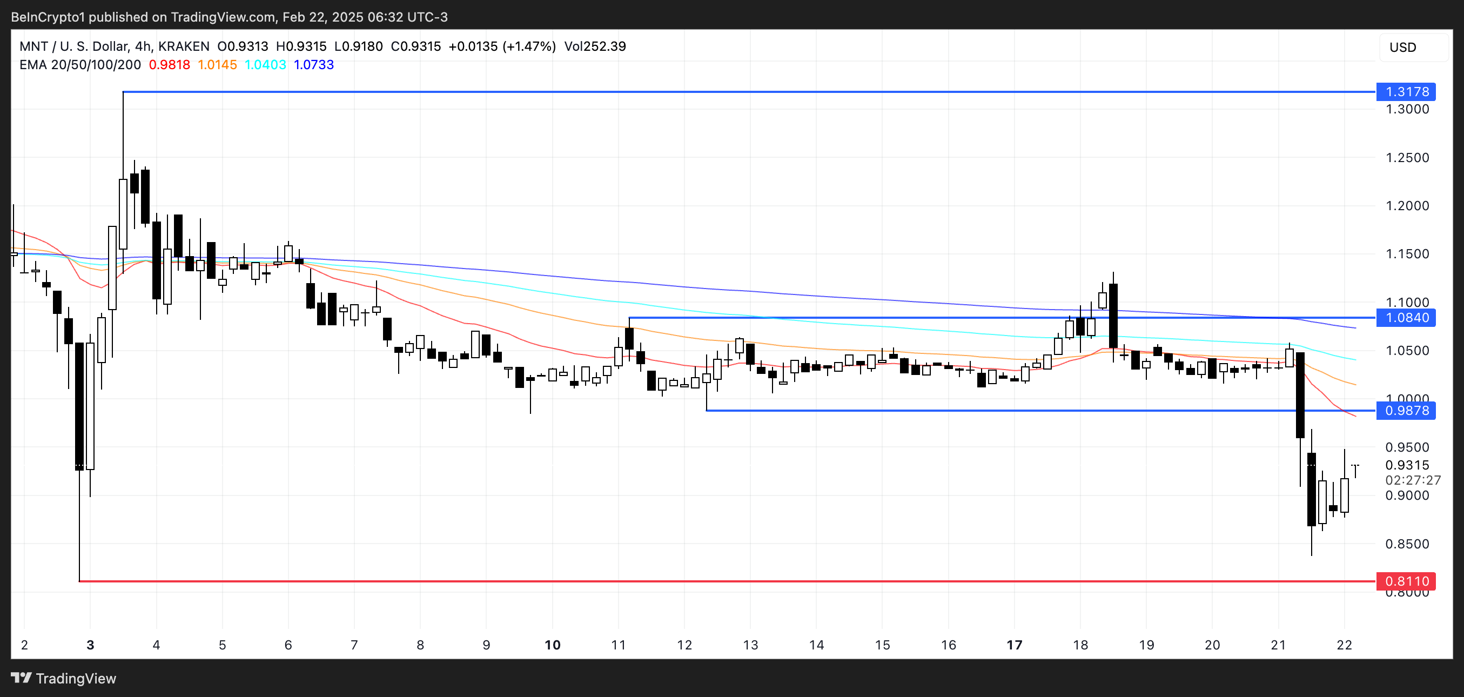Click the blue EMA value 1.0733
This screenshot has width=1464, height=697.
(x=314, y=65)
